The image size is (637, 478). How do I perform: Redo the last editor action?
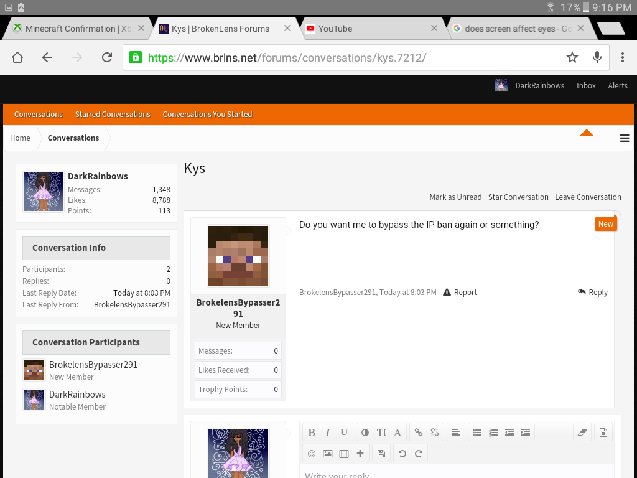coord(419,454)
